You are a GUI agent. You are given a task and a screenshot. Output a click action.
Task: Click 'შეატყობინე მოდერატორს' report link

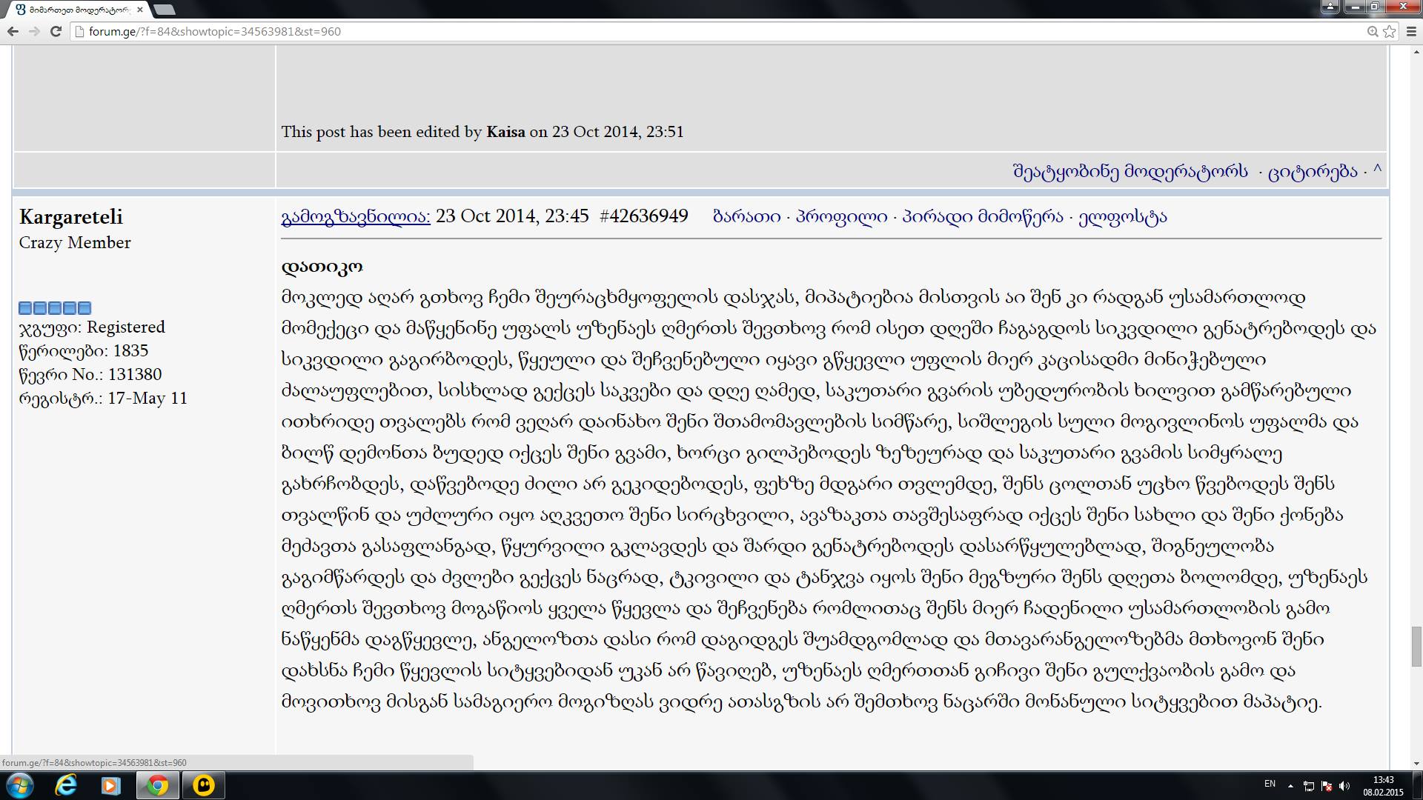(1130, 172)
